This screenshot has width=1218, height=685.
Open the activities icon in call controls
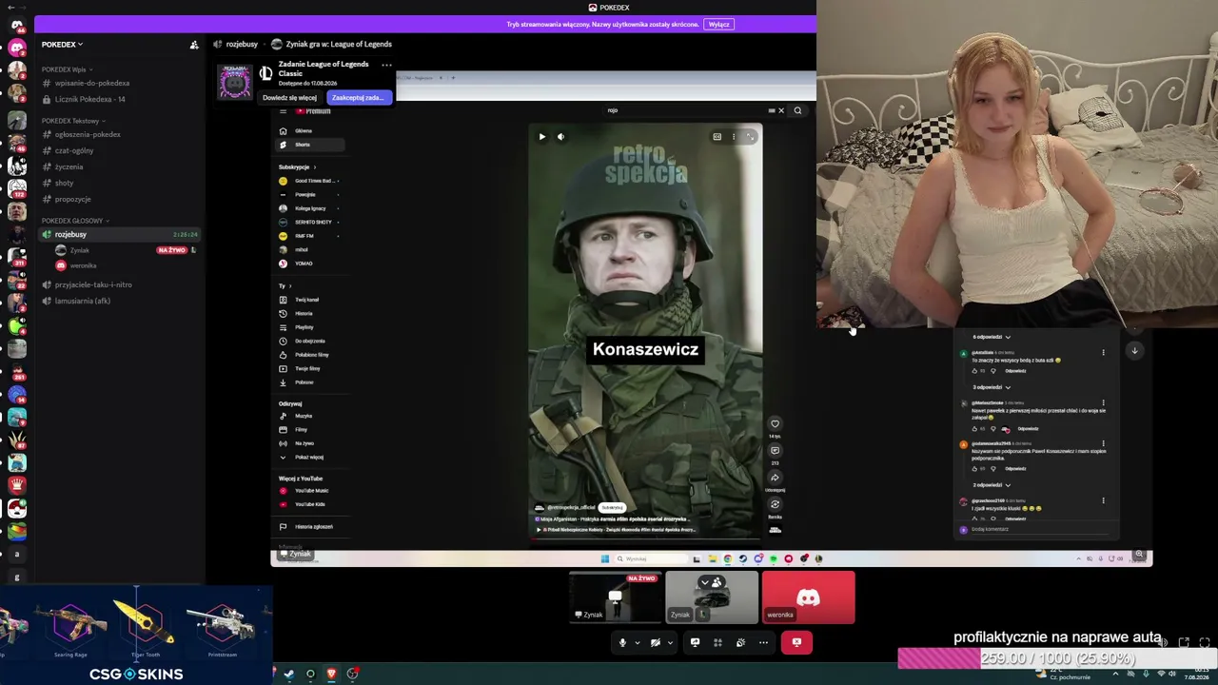click(717, 643)
